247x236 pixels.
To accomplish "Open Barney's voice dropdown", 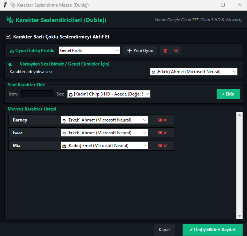I will click(104, 120).
